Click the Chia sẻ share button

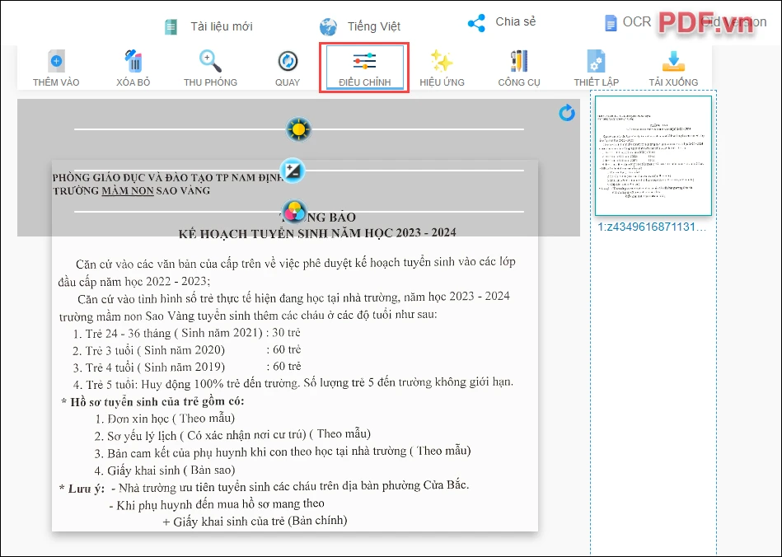point(502,22)
